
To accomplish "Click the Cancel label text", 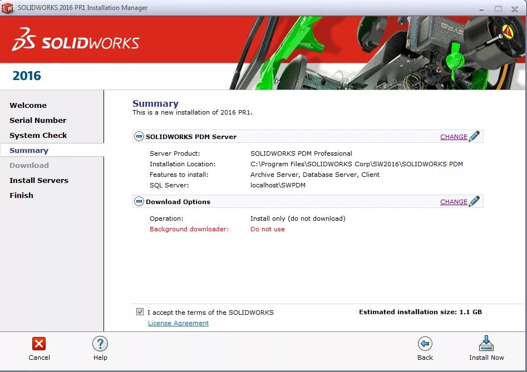I will coord(39,358).
